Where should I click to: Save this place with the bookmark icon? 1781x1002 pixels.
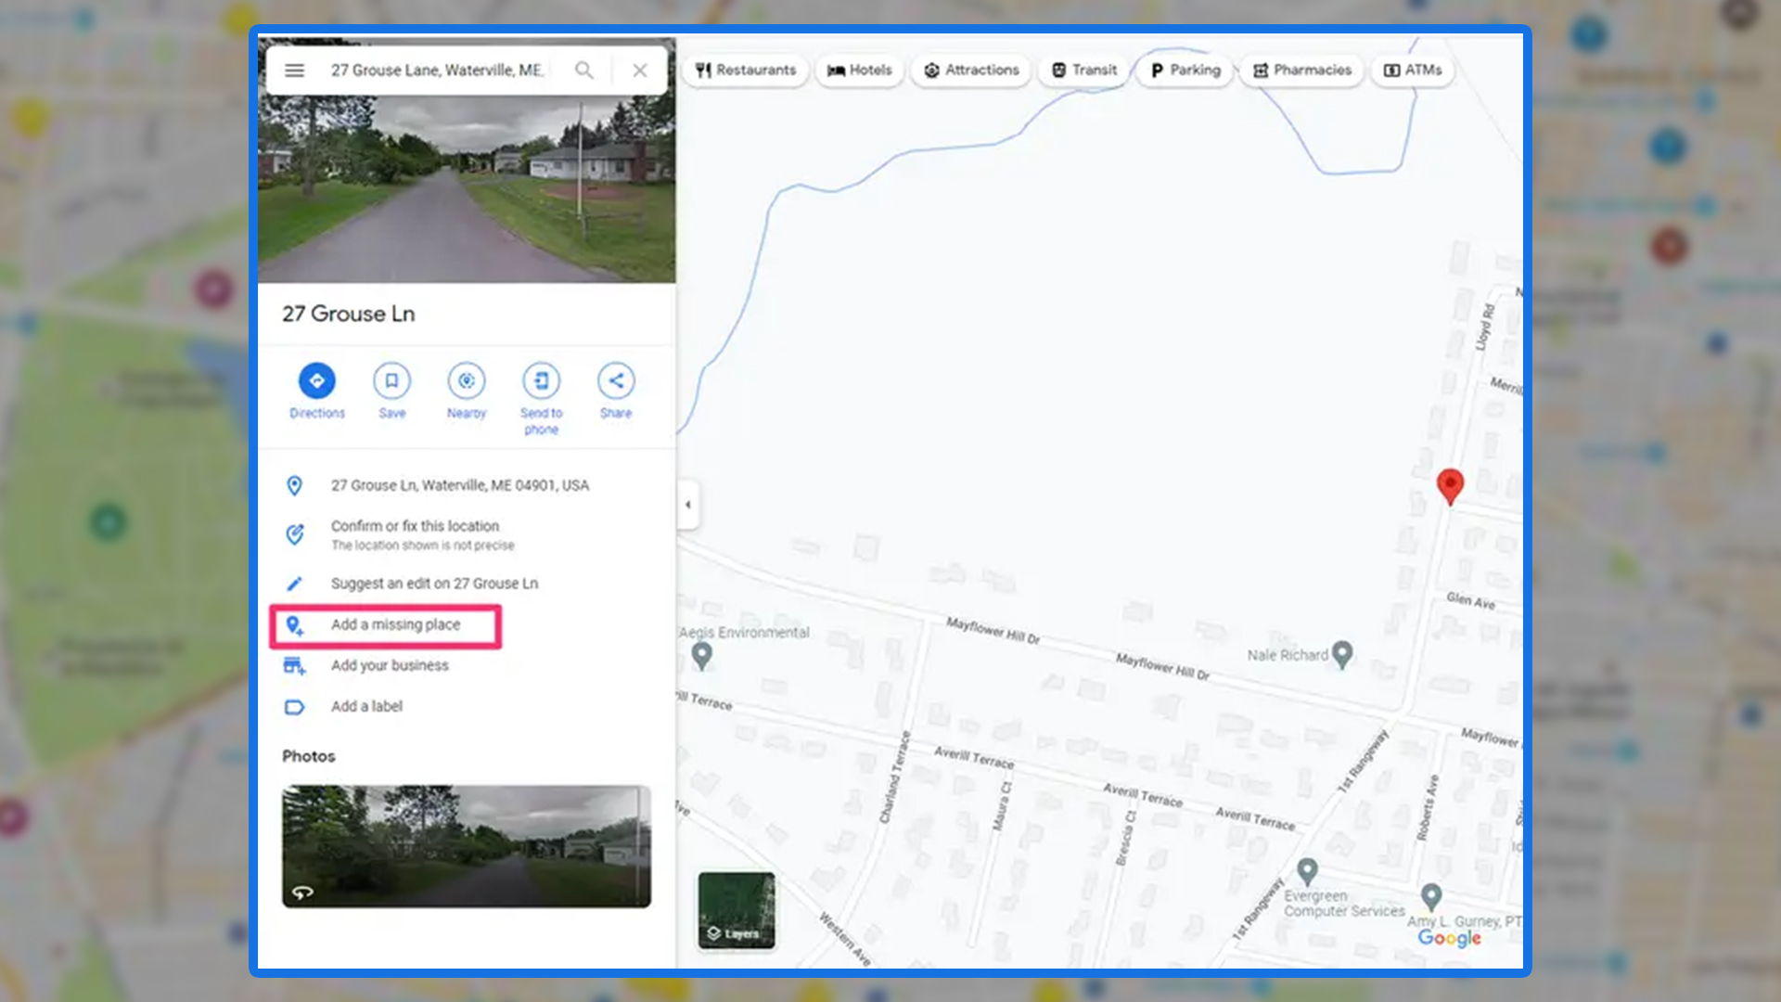(392, 380)
